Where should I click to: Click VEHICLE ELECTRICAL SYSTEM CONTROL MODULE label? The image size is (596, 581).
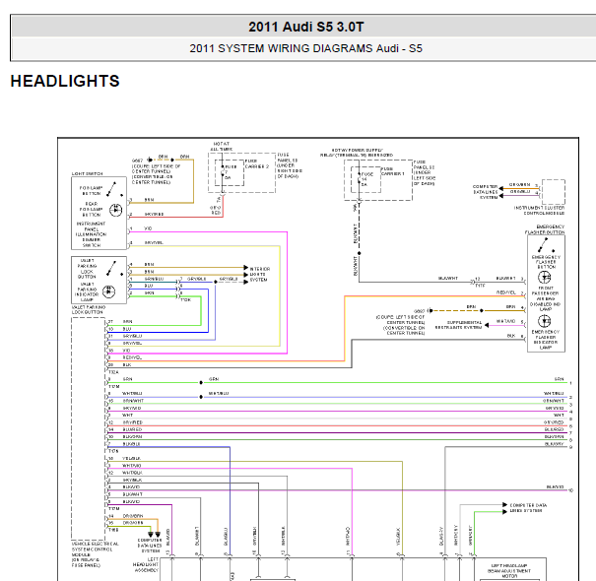[x=95, y=554]
